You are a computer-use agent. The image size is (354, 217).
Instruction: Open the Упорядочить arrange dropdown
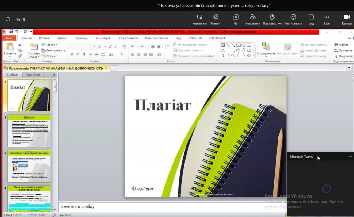266,50
